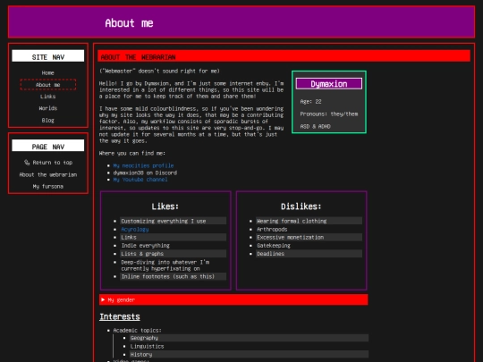The height and width of the screenshot is (362, 483).
Task: Click Links item in Likes list
Action: pos(174,238)
